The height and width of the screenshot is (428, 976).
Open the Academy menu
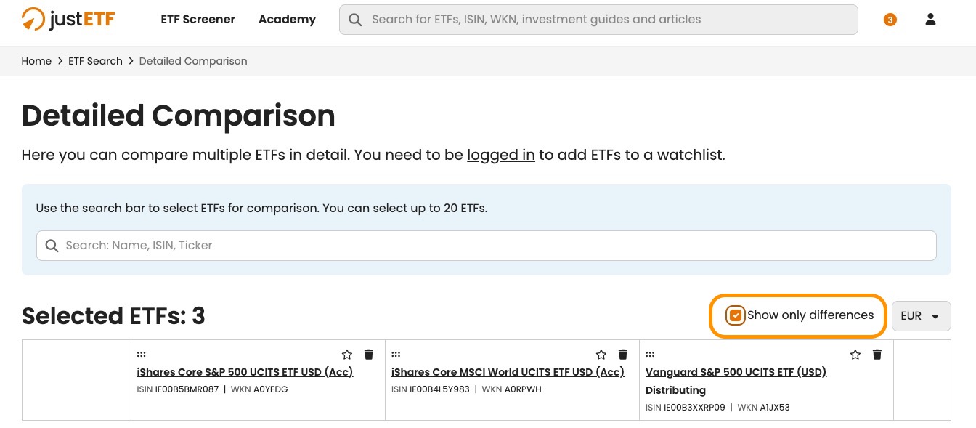click(287, 20)
